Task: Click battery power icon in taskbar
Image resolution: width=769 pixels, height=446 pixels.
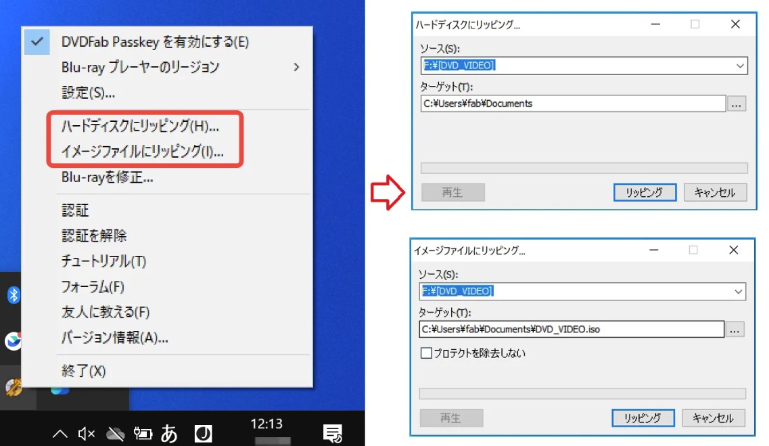Action: point(143,434)
